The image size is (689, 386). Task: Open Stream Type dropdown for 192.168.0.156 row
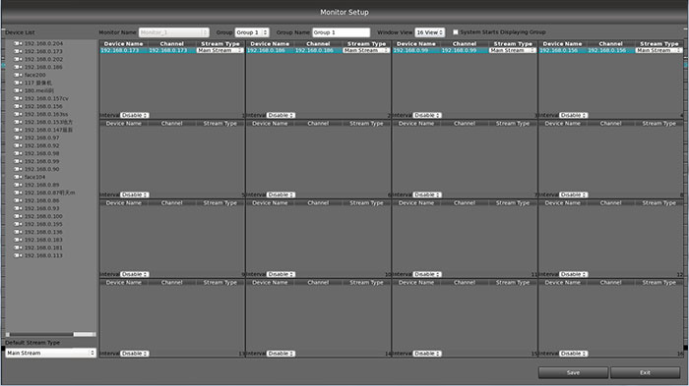(x=658, y=50)
